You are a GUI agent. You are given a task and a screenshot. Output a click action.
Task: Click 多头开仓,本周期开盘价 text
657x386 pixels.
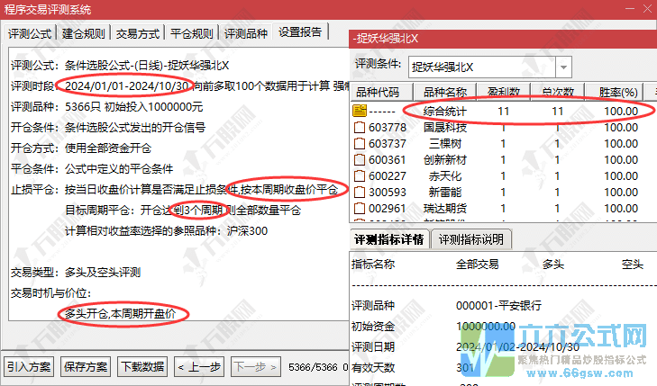click(x=120, y=314)
